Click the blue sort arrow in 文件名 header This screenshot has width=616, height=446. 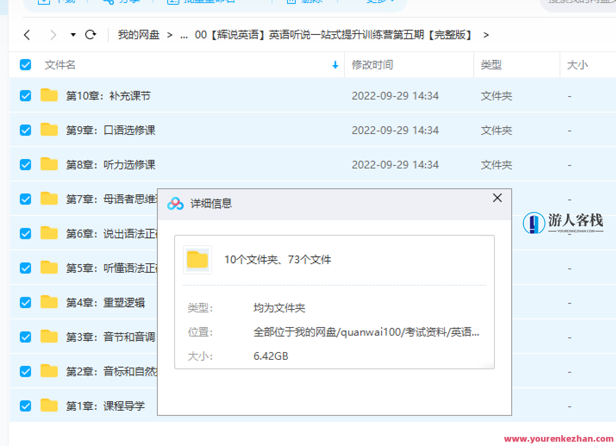click(x=335, y=65)
